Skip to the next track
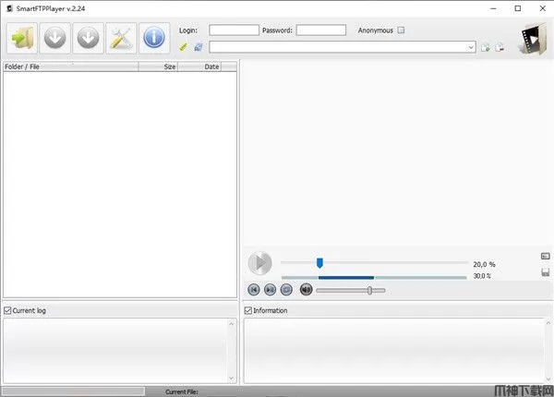 [x=270, y=290]
